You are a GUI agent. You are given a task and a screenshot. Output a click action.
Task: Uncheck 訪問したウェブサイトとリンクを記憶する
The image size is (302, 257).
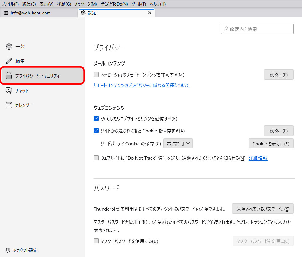coord(96,118)
